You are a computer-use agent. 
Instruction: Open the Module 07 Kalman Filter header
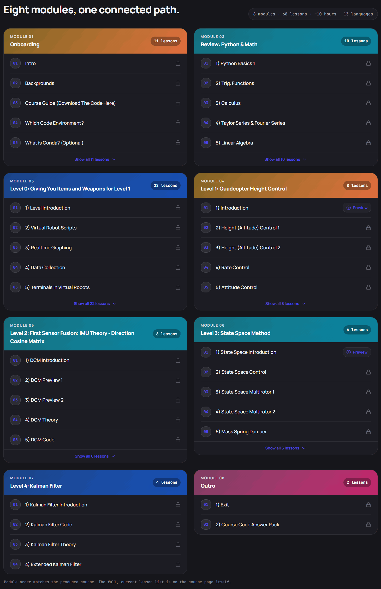coord(95,482)
